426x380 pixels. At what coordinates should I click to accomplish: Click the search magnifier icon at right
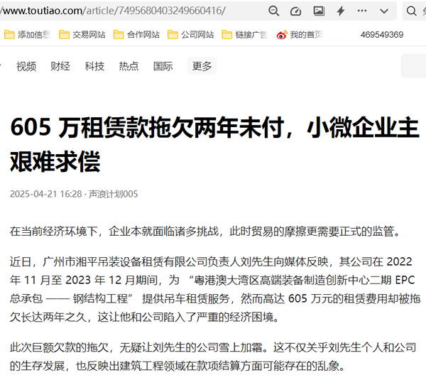pyautogui.click(x=411, y=11)
